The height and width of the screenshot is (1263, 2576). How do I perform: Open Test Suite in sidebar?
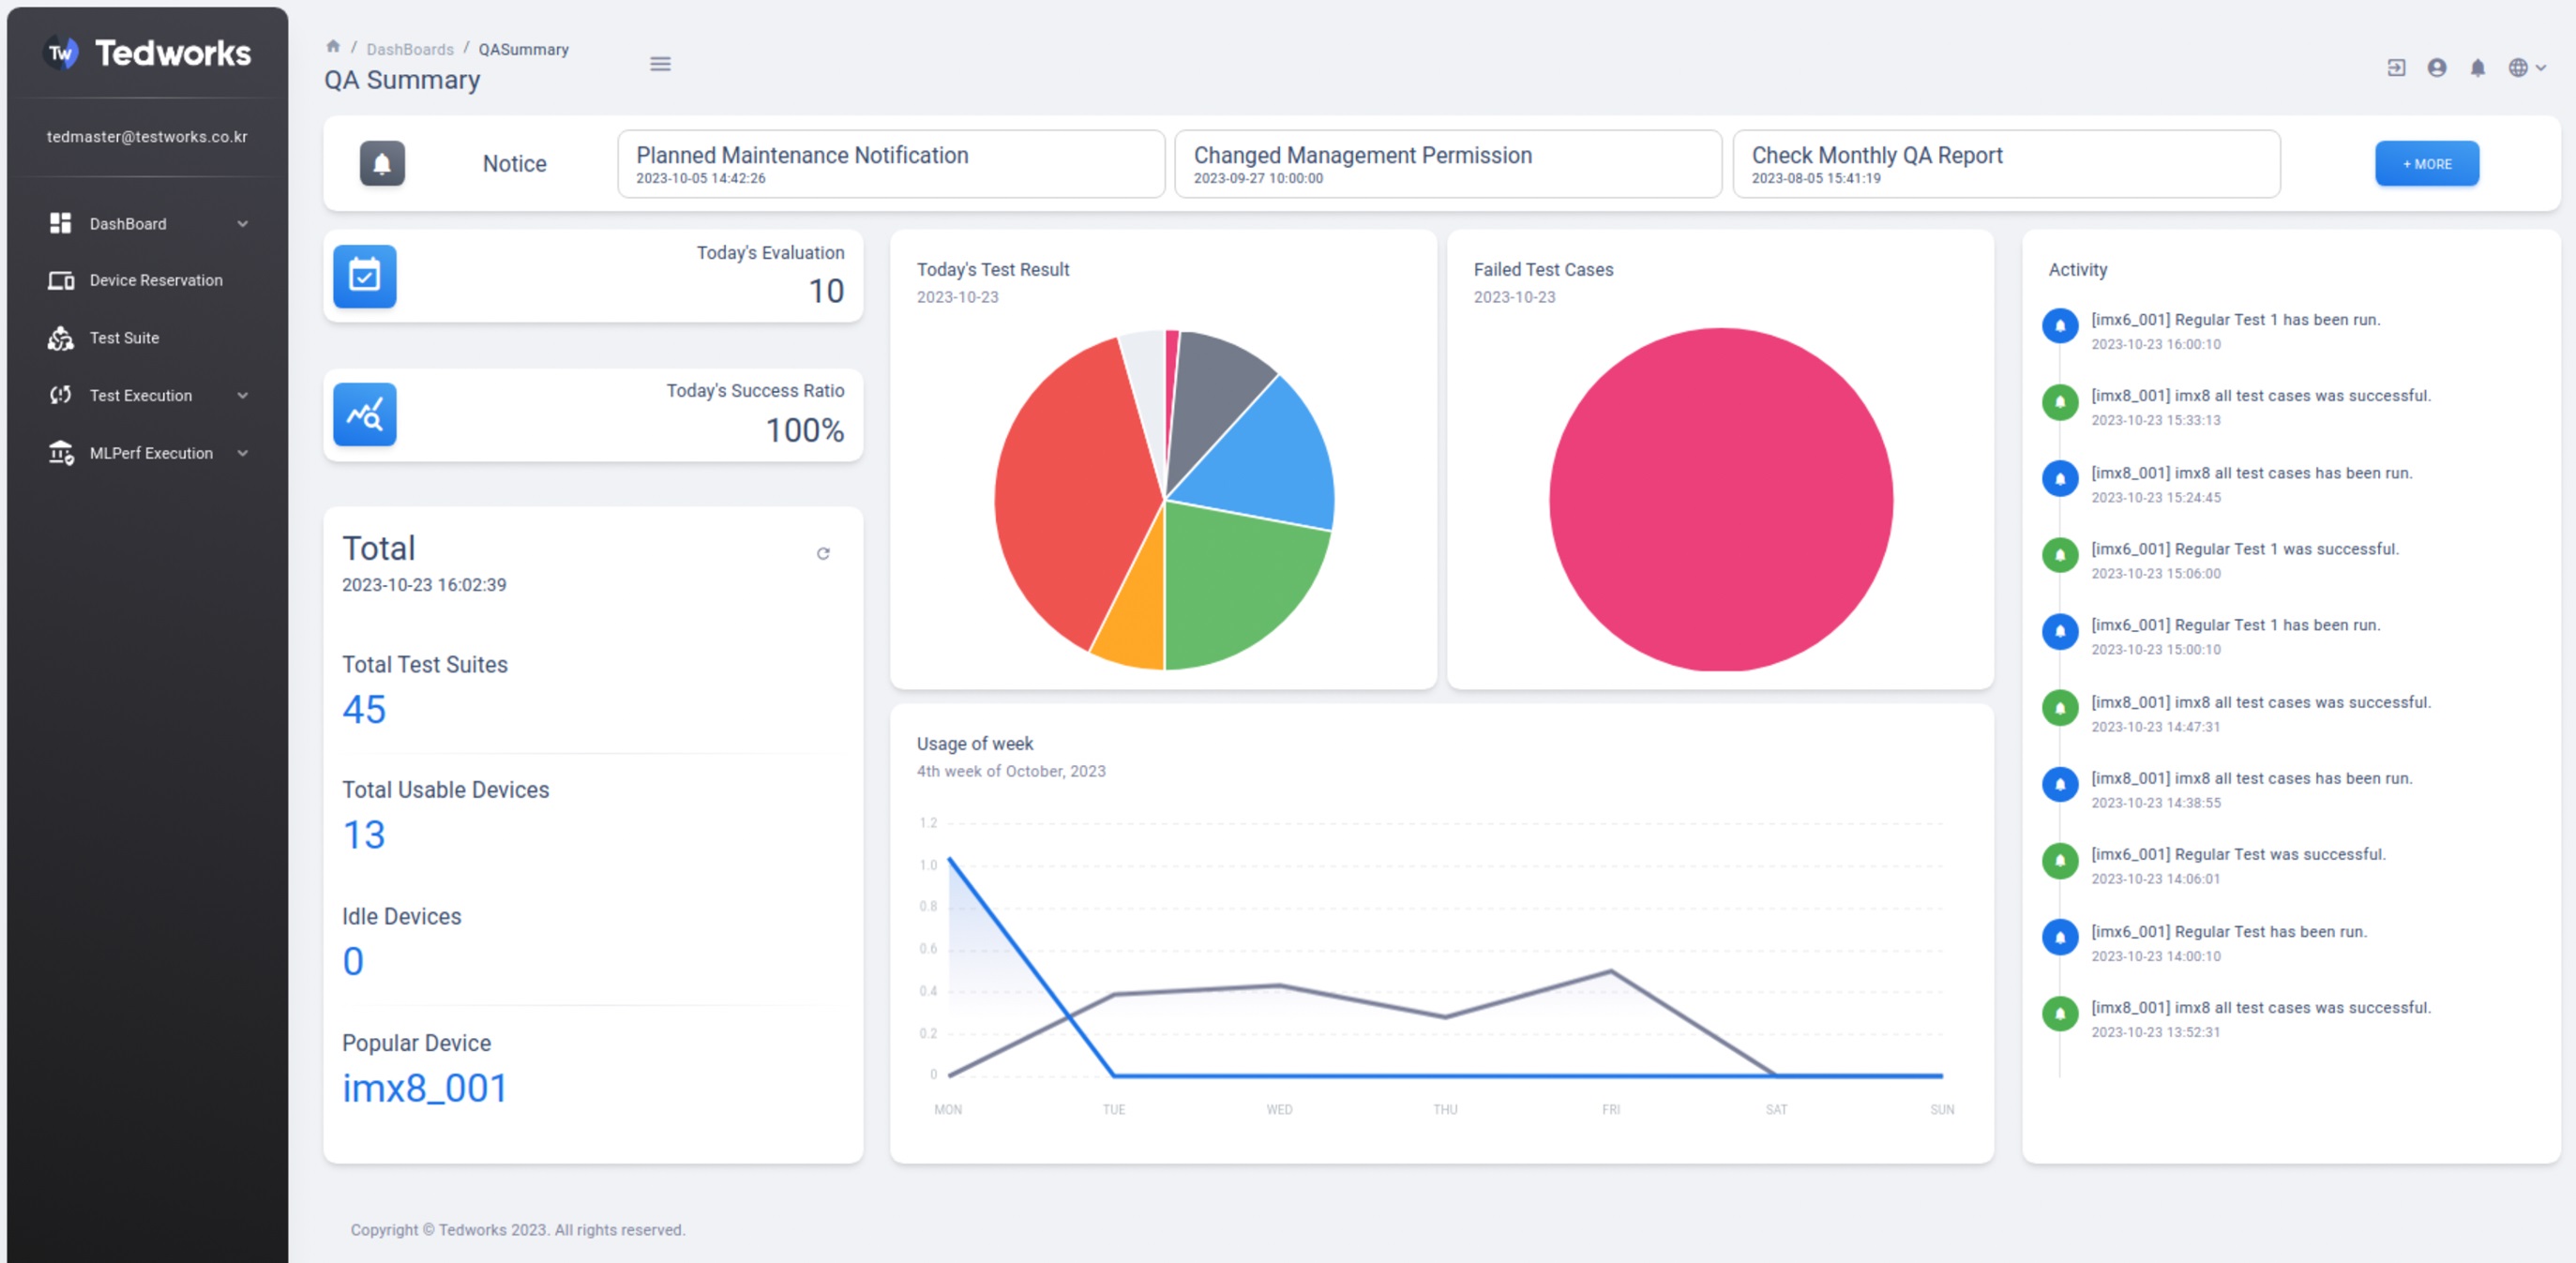pos(124,338)
